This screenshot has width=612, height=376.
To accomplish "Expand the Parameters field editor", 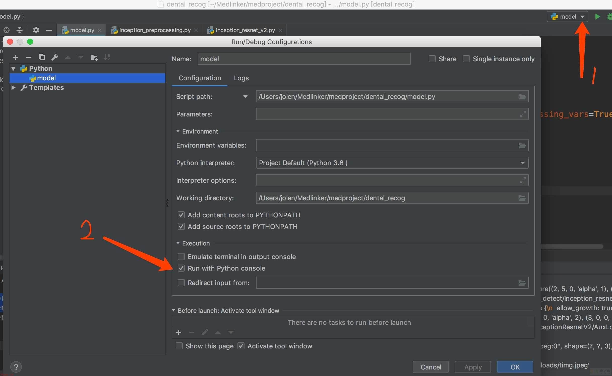I will (523, 114).
